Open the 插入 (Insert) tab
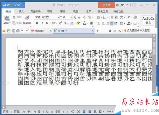 point(21,11)
